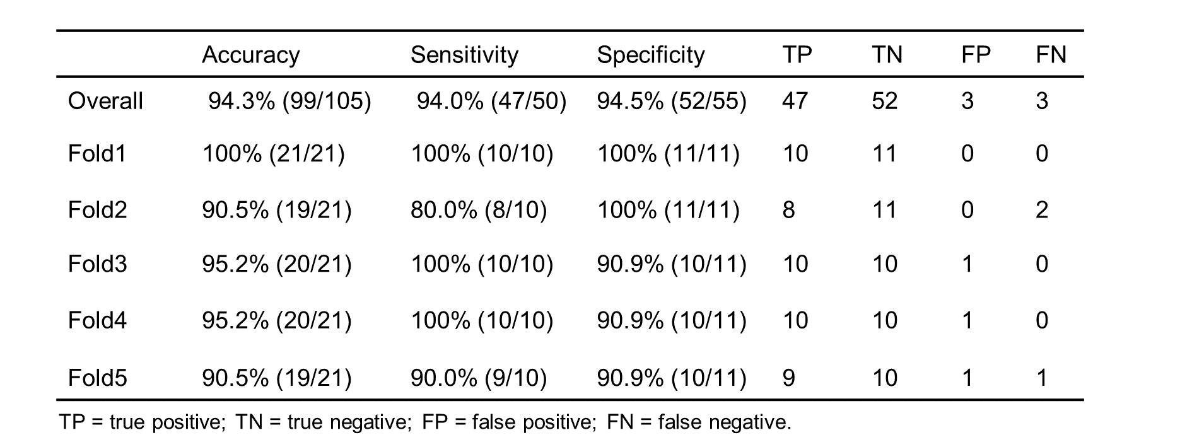
Task: Click the Fold2 row label
Action: pos(97,209)
